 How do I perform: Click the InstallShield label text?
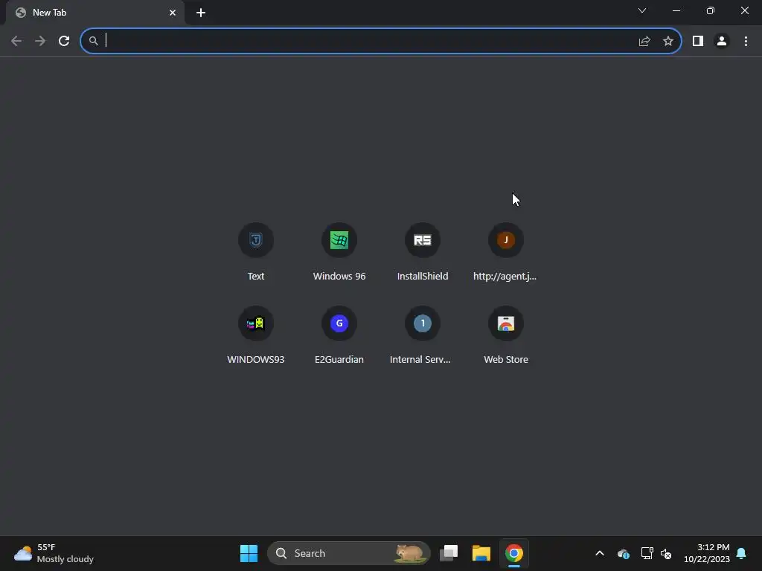[423, 277]
